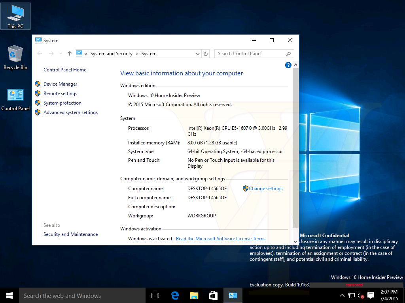Click the shield icon beside Remote settings
Screen dimensions: 405x303
pyautogui.click(x=38, y=93)
